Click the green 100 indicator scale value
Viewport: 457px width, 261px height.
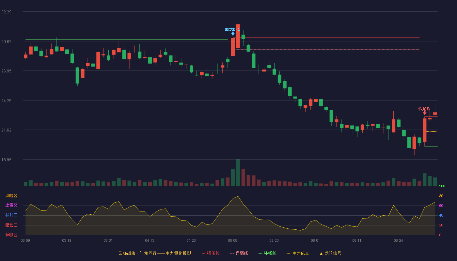coord(442,186)
